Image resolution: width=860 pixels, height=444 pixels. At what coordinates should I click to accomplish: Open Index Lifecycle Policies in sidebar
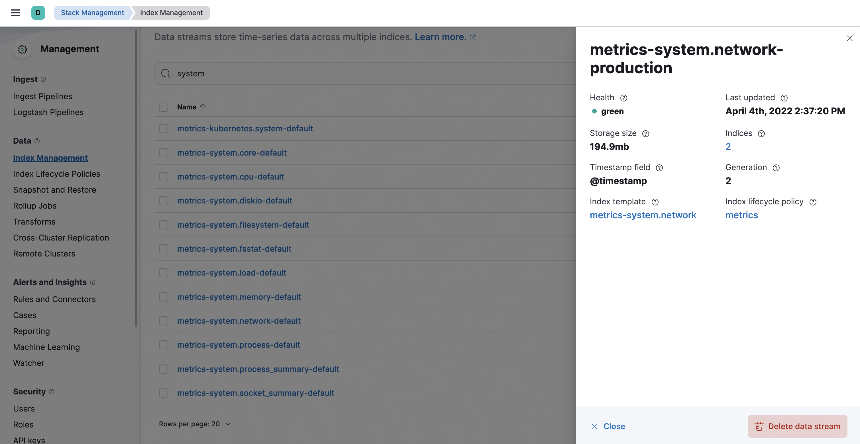pos(56,174)
